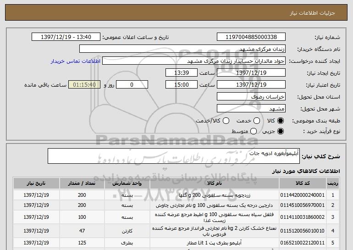
Task: Select the کالا/خدمت radio button
Action: pyautogui.click(x=226, y=121)
